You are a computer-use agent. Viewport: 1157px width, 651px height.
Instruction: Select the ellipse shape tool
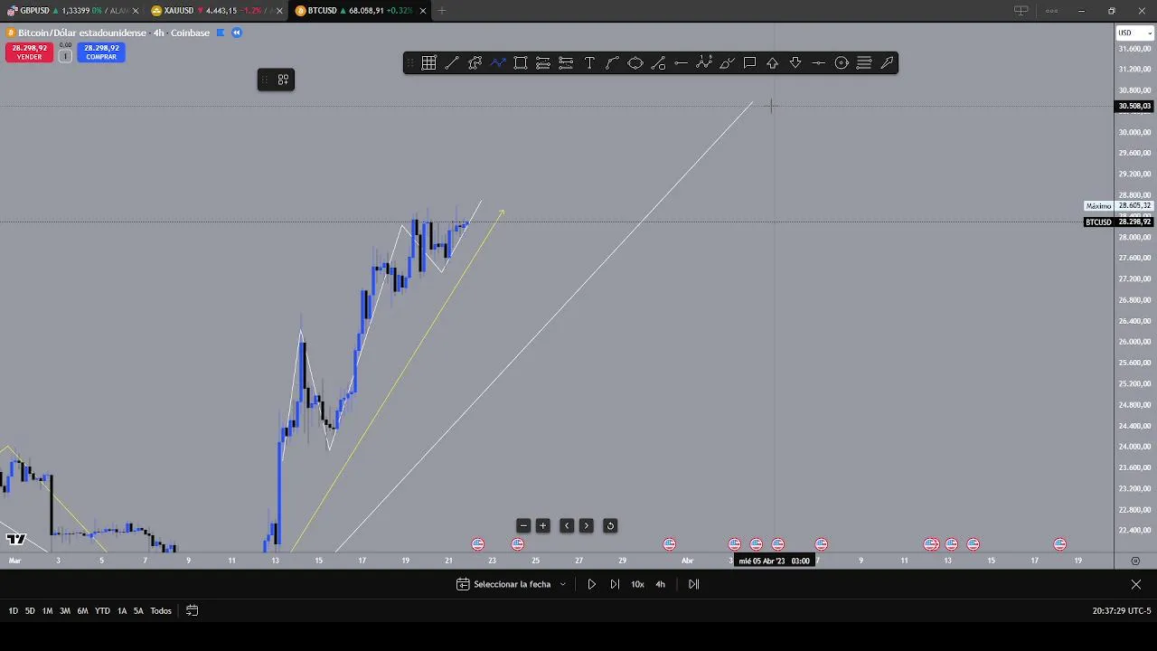[x=635, y=63]
